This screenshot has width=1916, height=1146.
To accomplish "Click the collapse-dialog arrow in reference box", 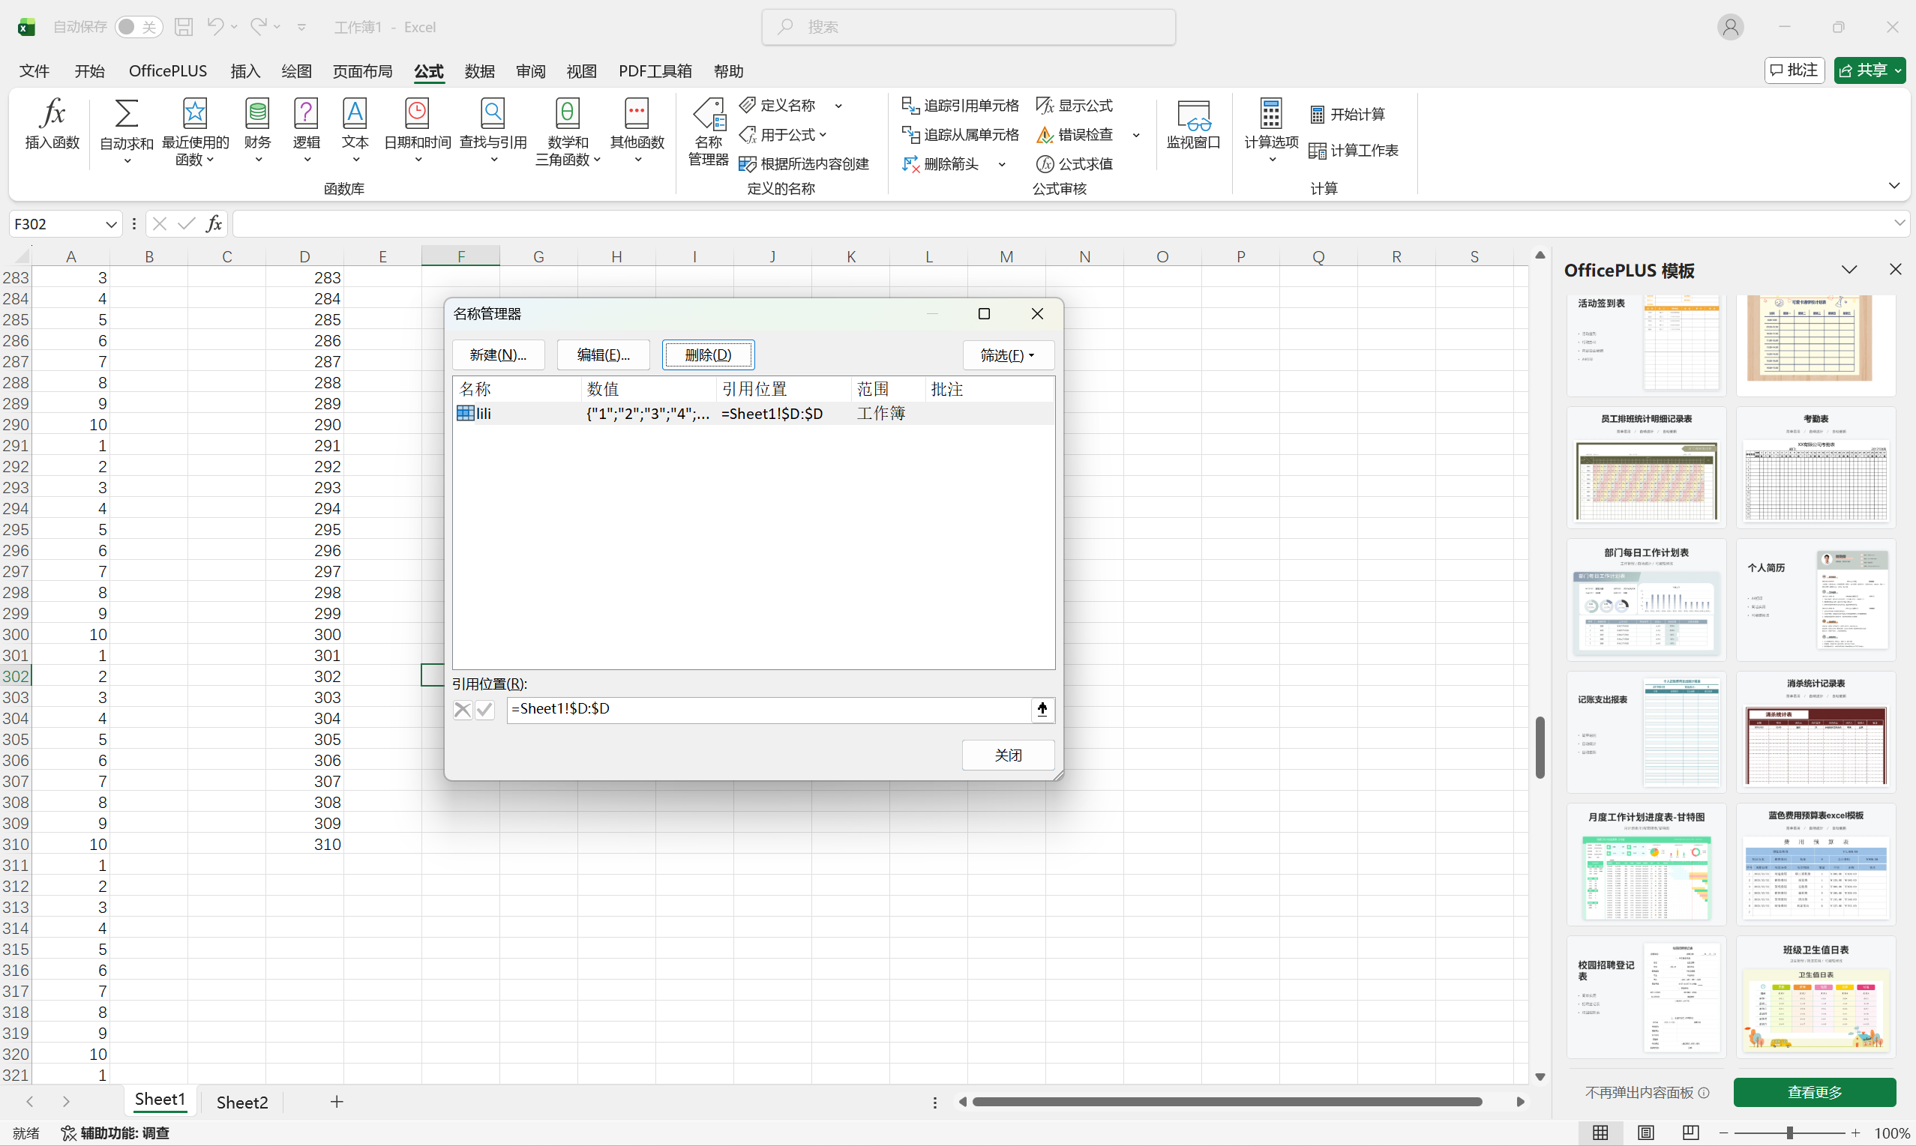I will click(x=1042, y=709).
